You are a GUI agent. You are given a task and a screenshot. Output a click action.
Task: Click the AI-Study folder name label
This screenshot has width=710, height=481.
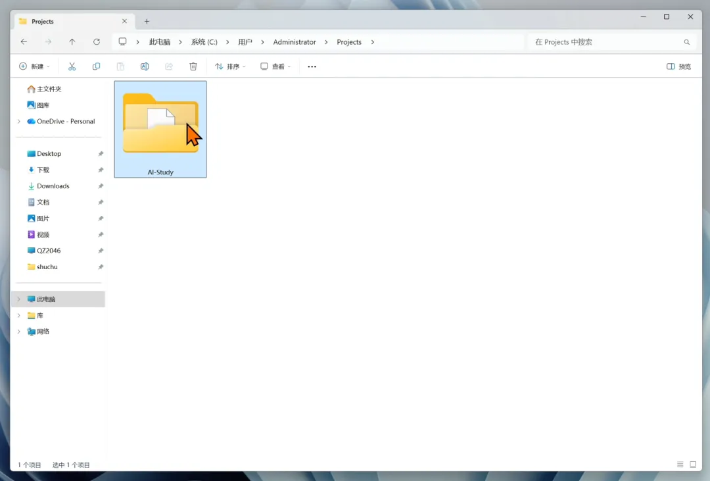pos(160,172)
